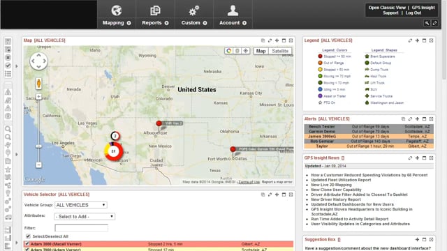The height and width of the screenshot is (251, 447).
Task: Click the crosshair map tool button
Action: point(245,51)
